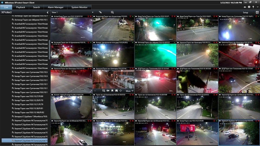Expand the More menu on camera toolbar
Screen dimensions: 260x146
coord(130,91)
